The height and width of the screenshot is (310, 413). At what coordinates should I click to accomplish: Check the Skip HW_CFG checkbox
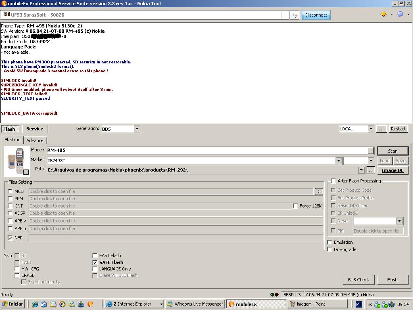click(x=17, y=269)
